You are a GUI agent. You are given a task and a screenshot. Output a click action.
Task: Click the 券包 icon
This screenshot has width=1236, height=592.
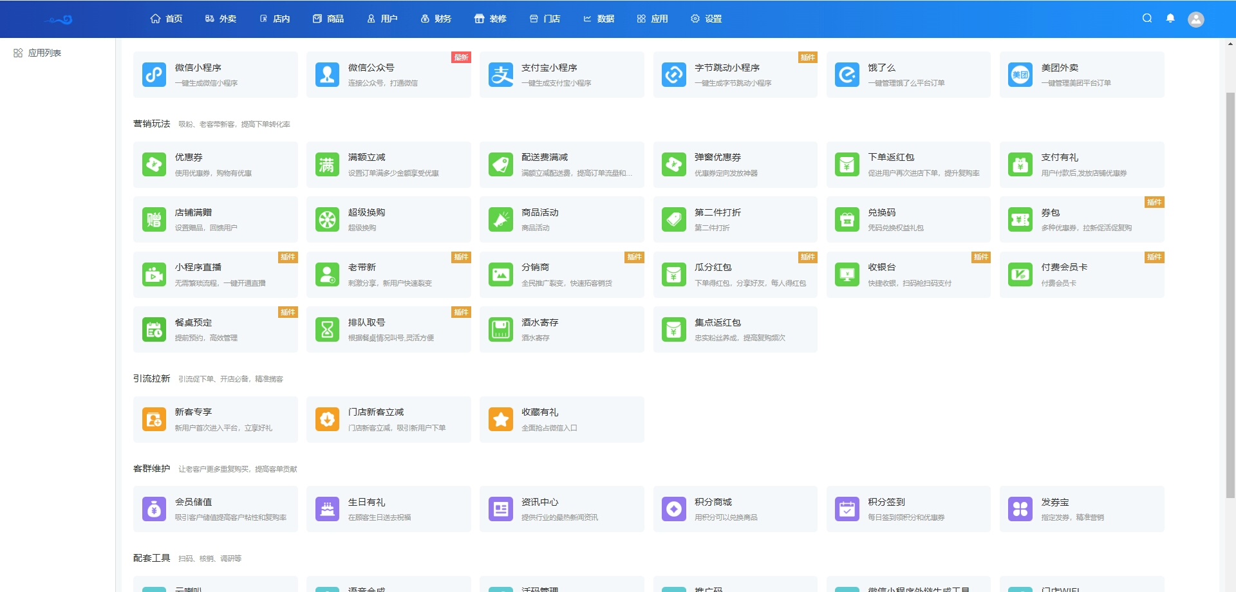[1020, 219]
